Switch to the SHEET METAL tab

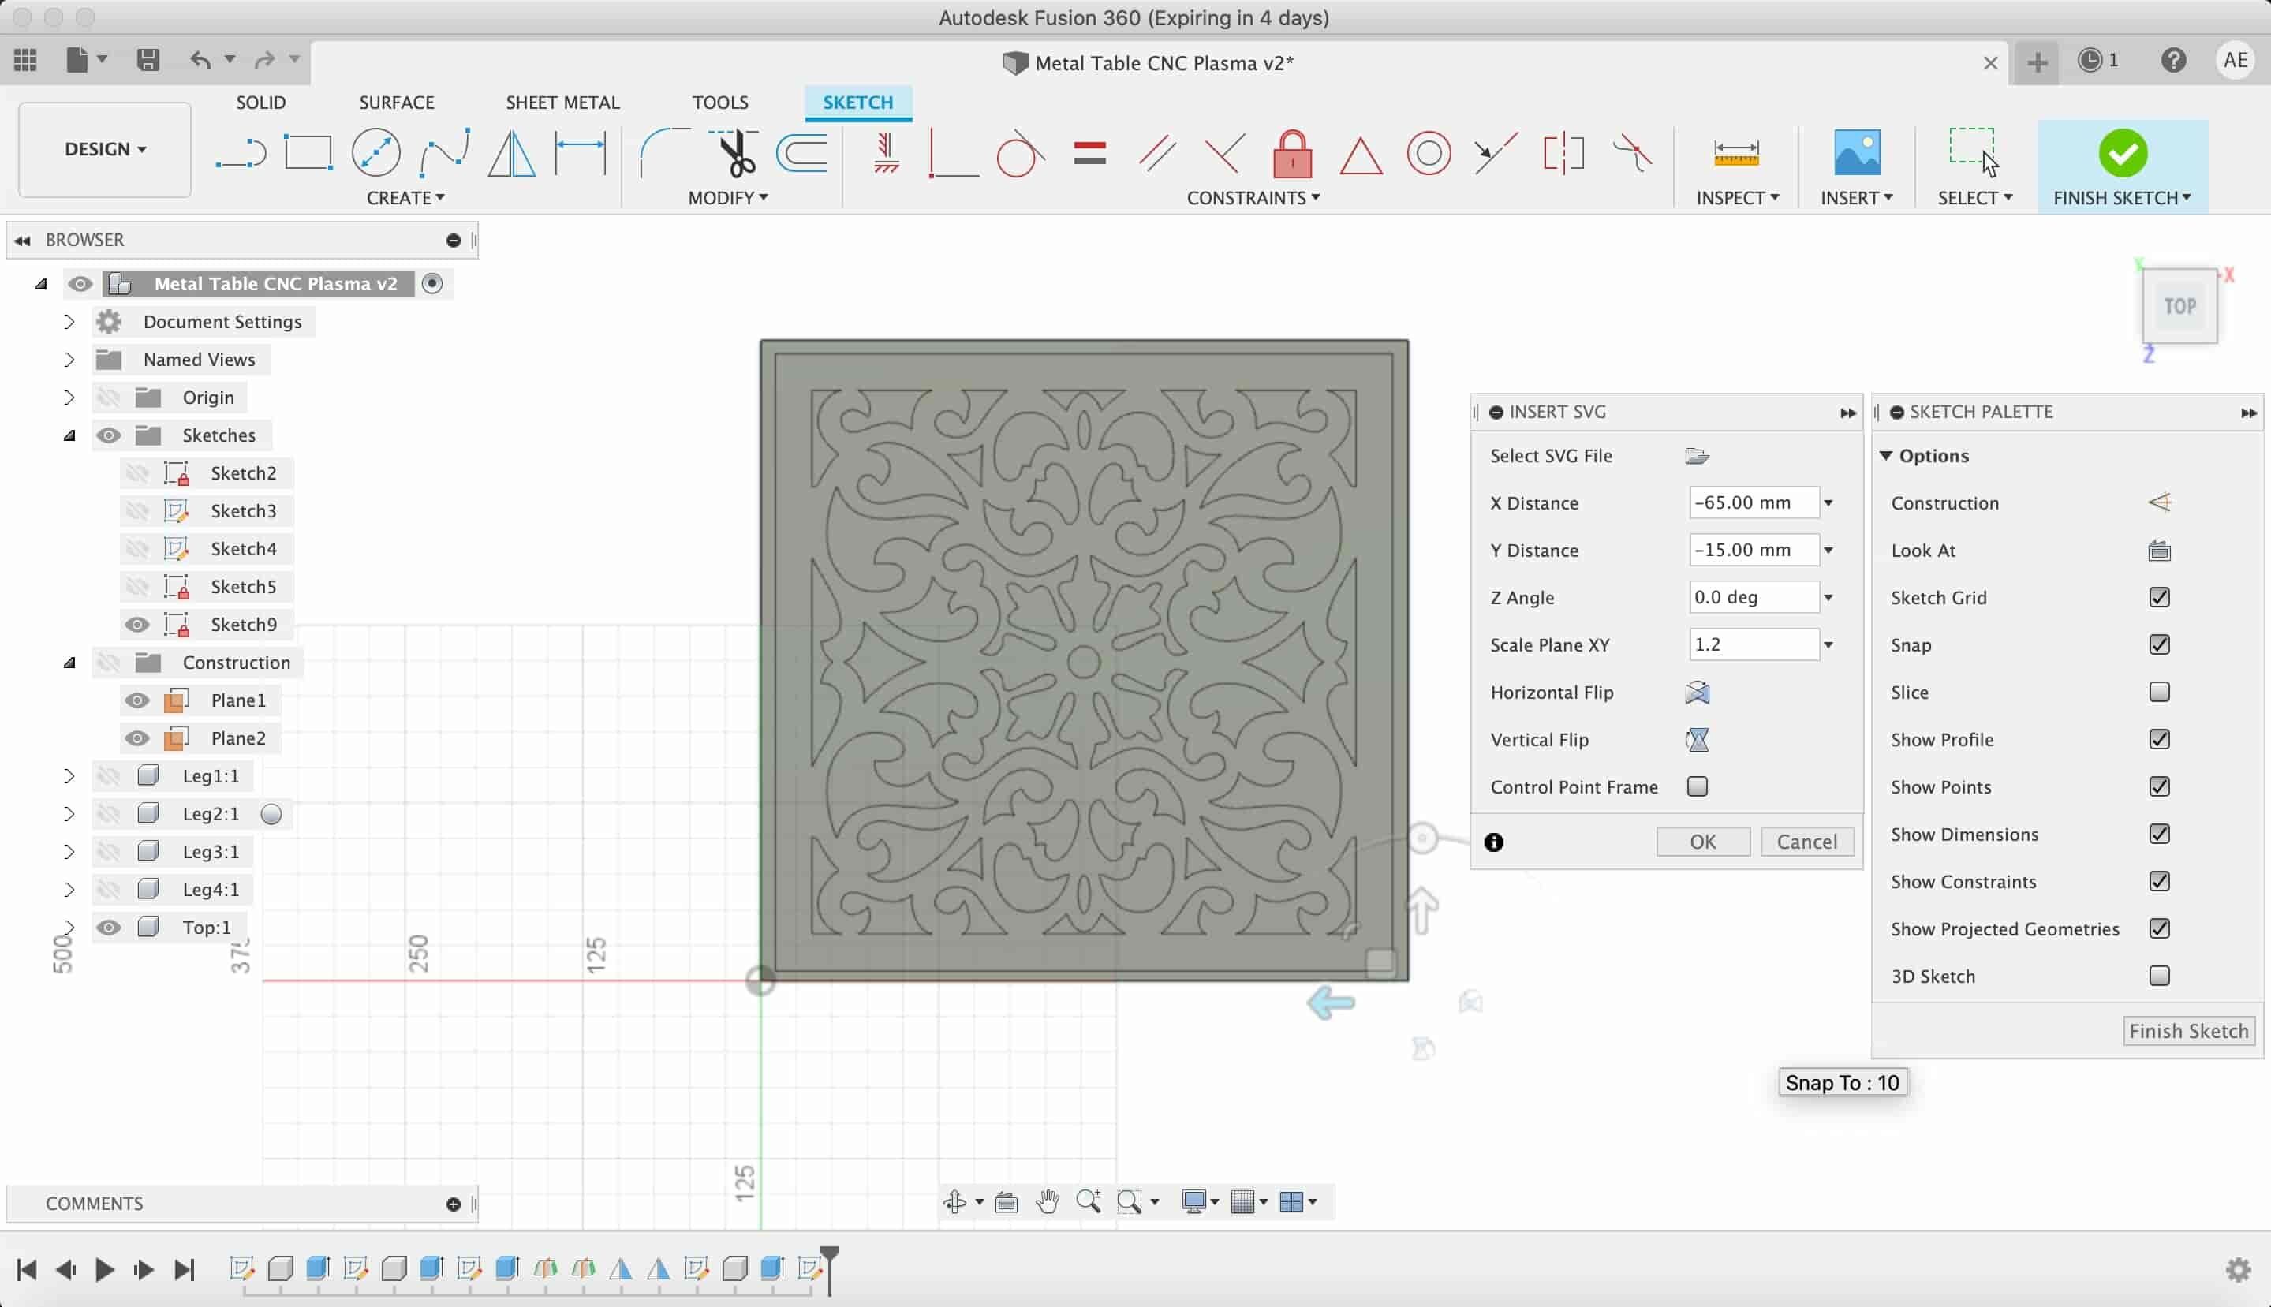point(562,103)
